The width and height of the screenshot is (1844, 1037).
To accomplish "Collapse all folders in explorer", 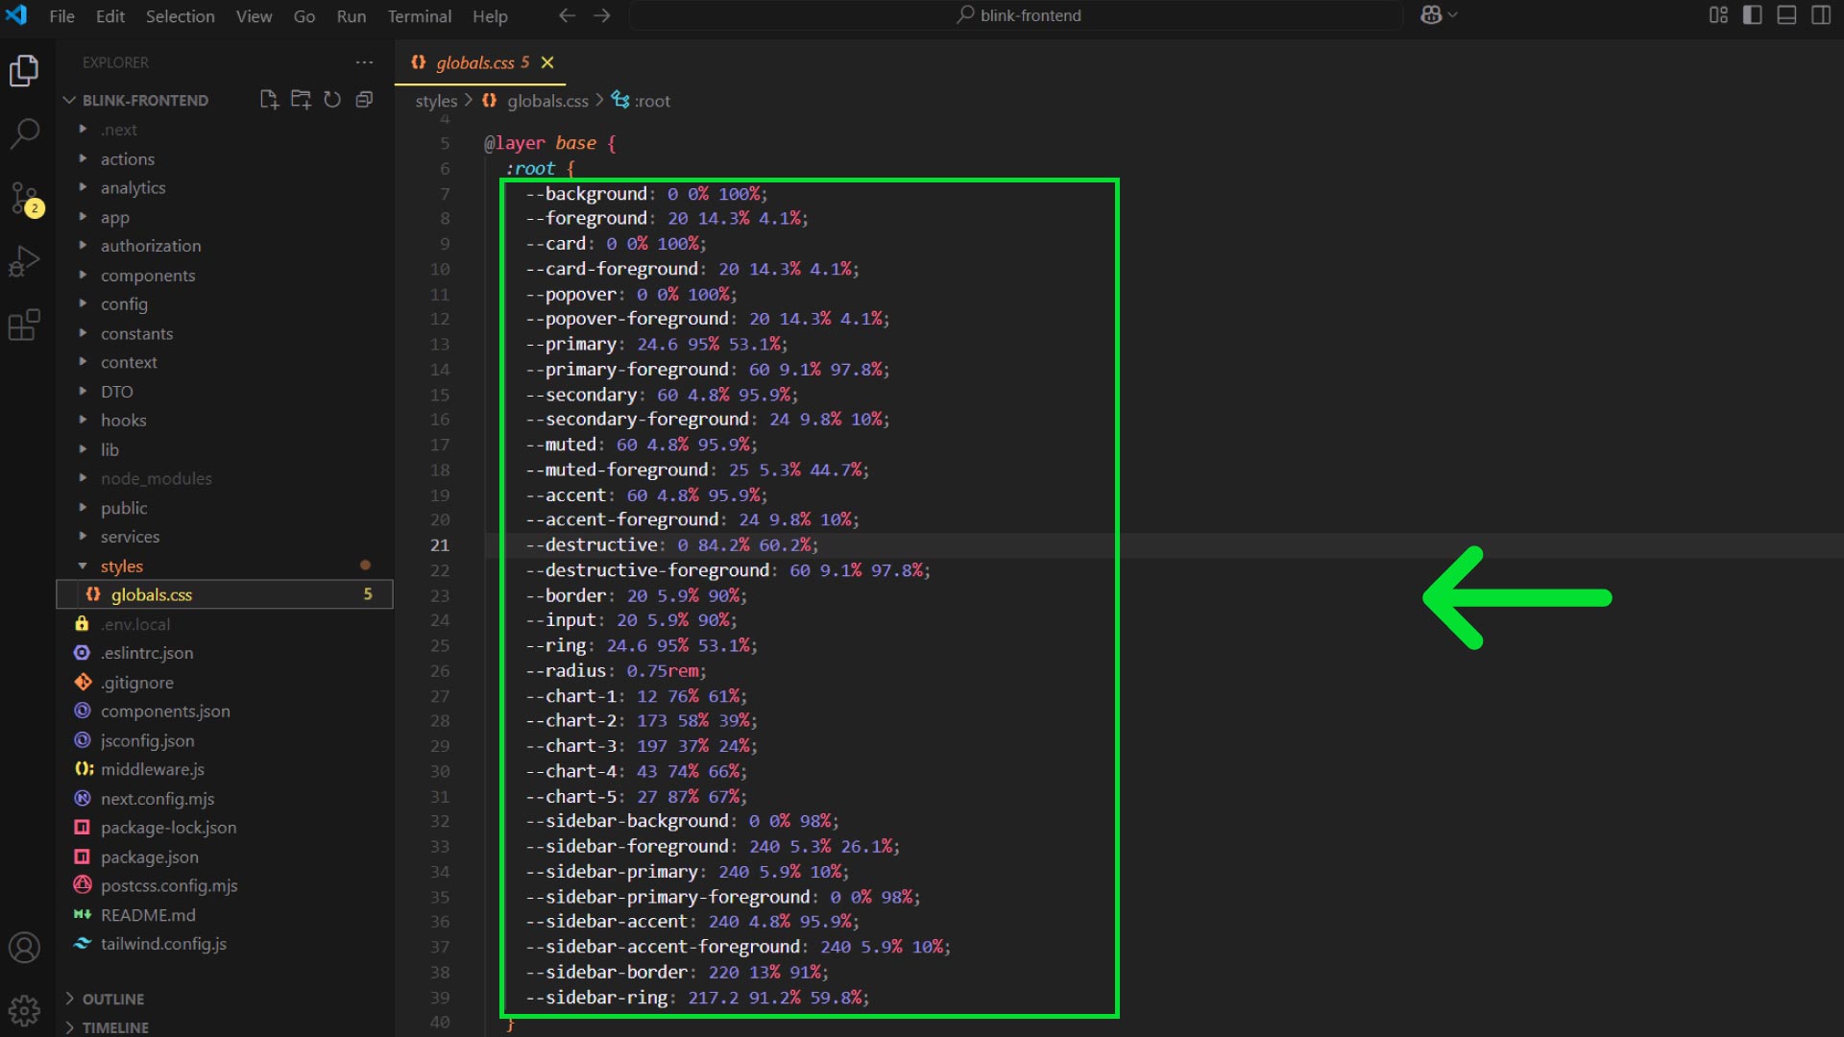I will tap(364, 100).
